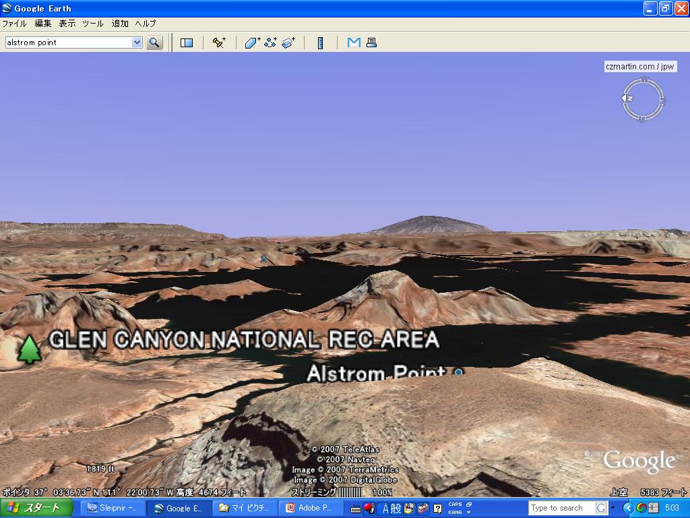Click the czmartin.com / jpw label

[640, 67]
